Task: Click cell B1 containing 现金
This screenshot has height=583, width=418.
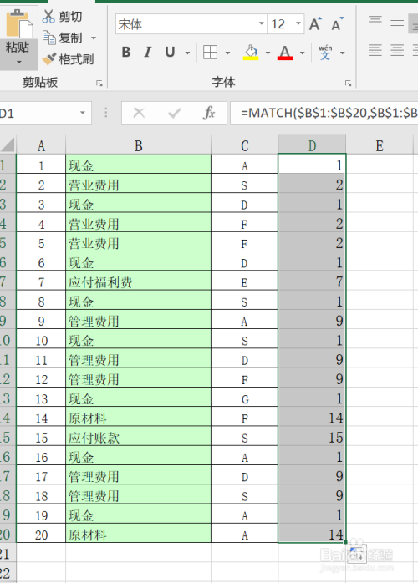Action: click(138, 165)
